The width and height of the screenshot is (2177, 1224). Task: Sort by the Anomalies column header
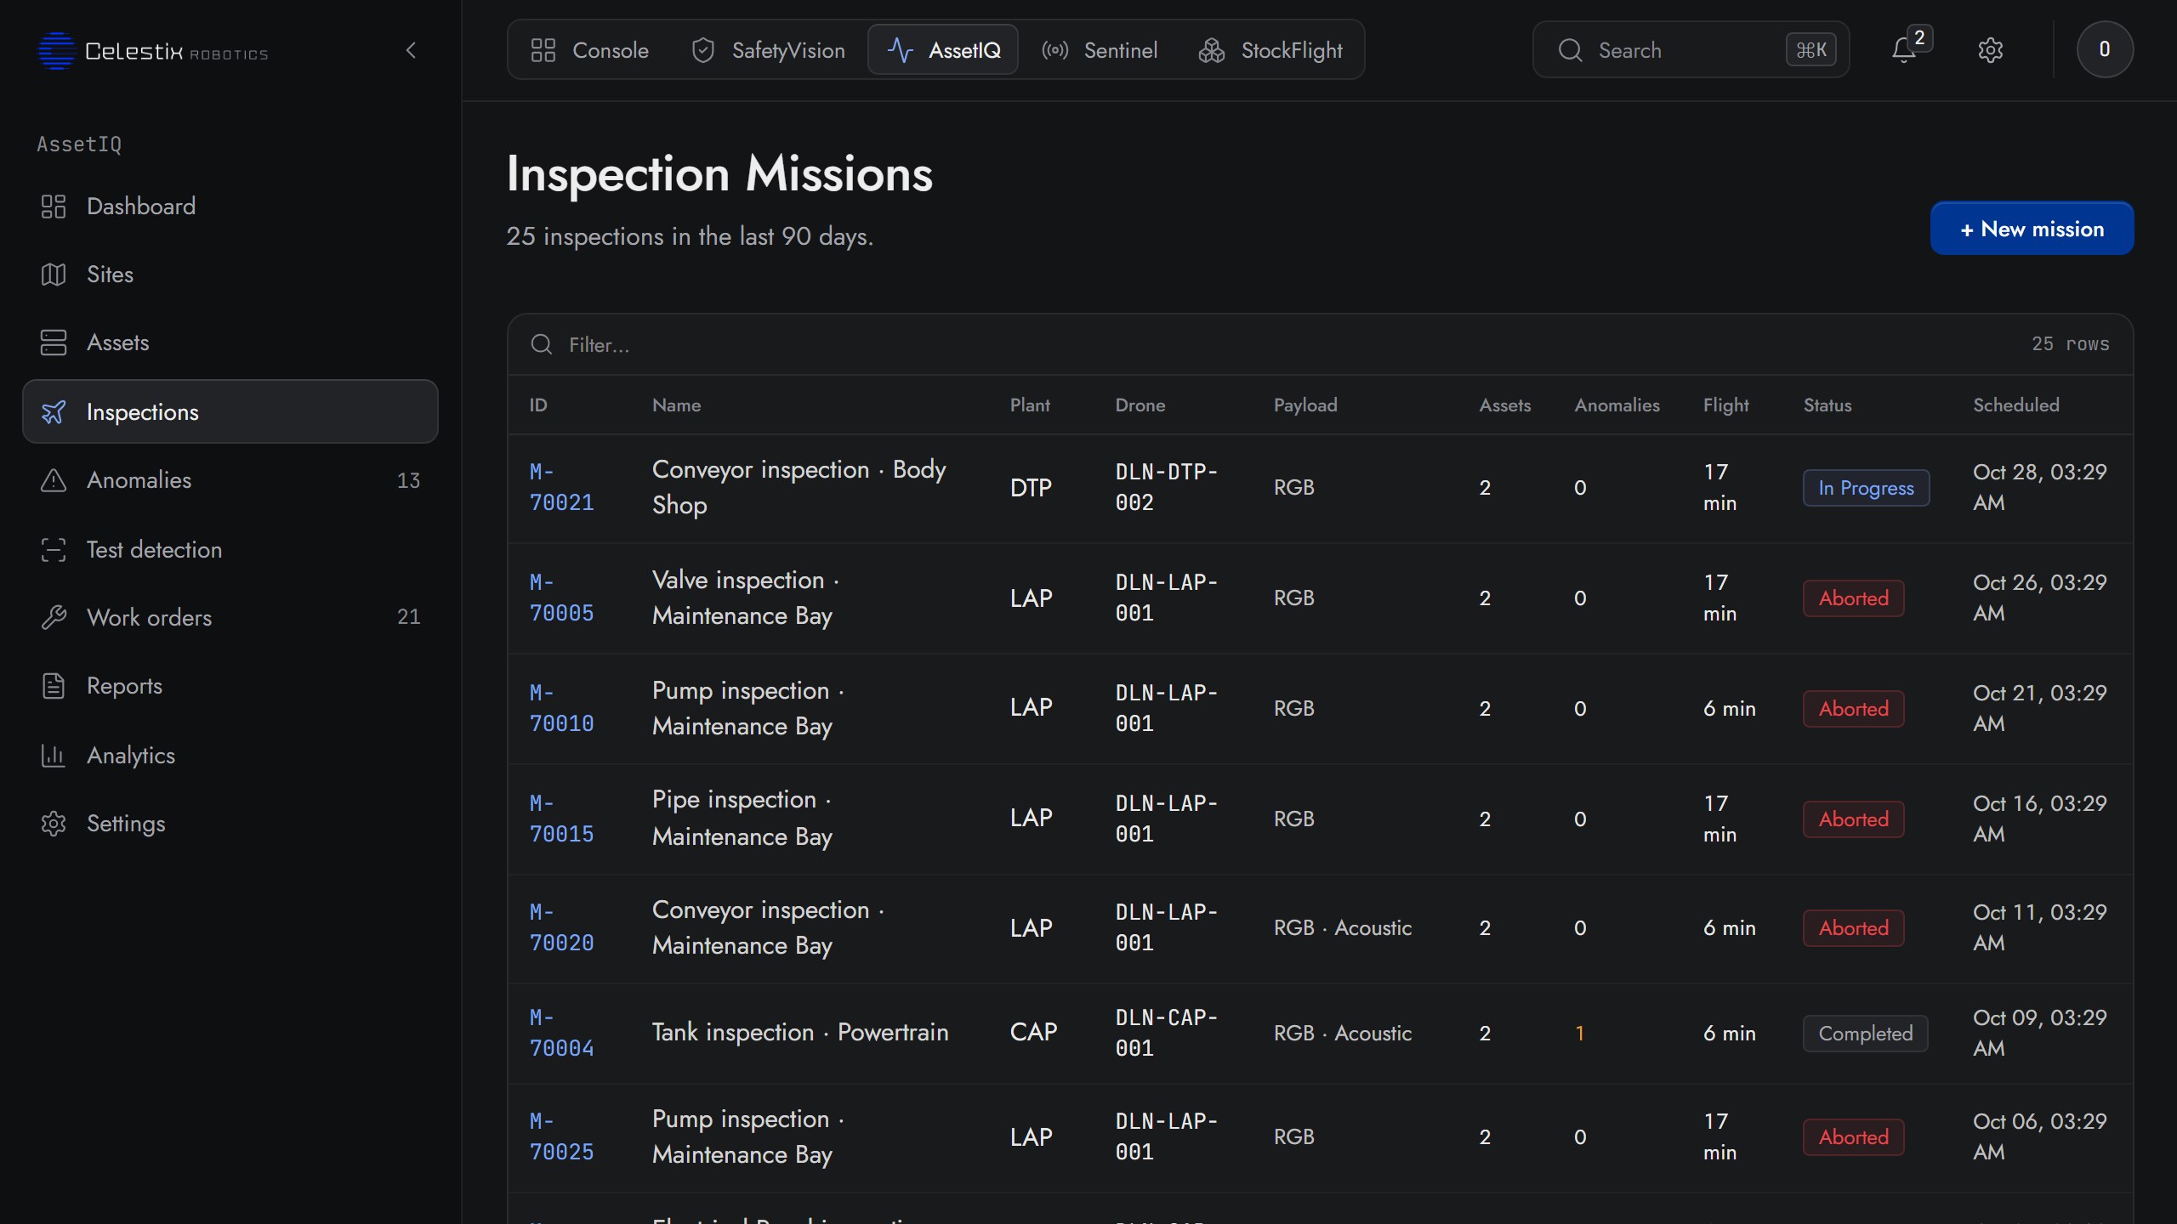1617,405
